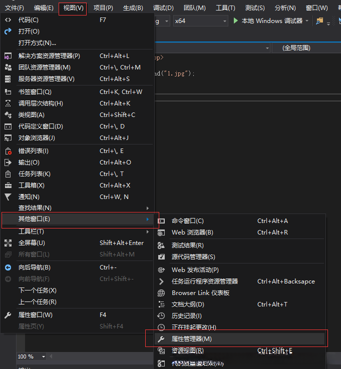The width and height of the screenshot is (341, 369).
Task: Click the Output (输出) icon
Action: coord(8,162)
